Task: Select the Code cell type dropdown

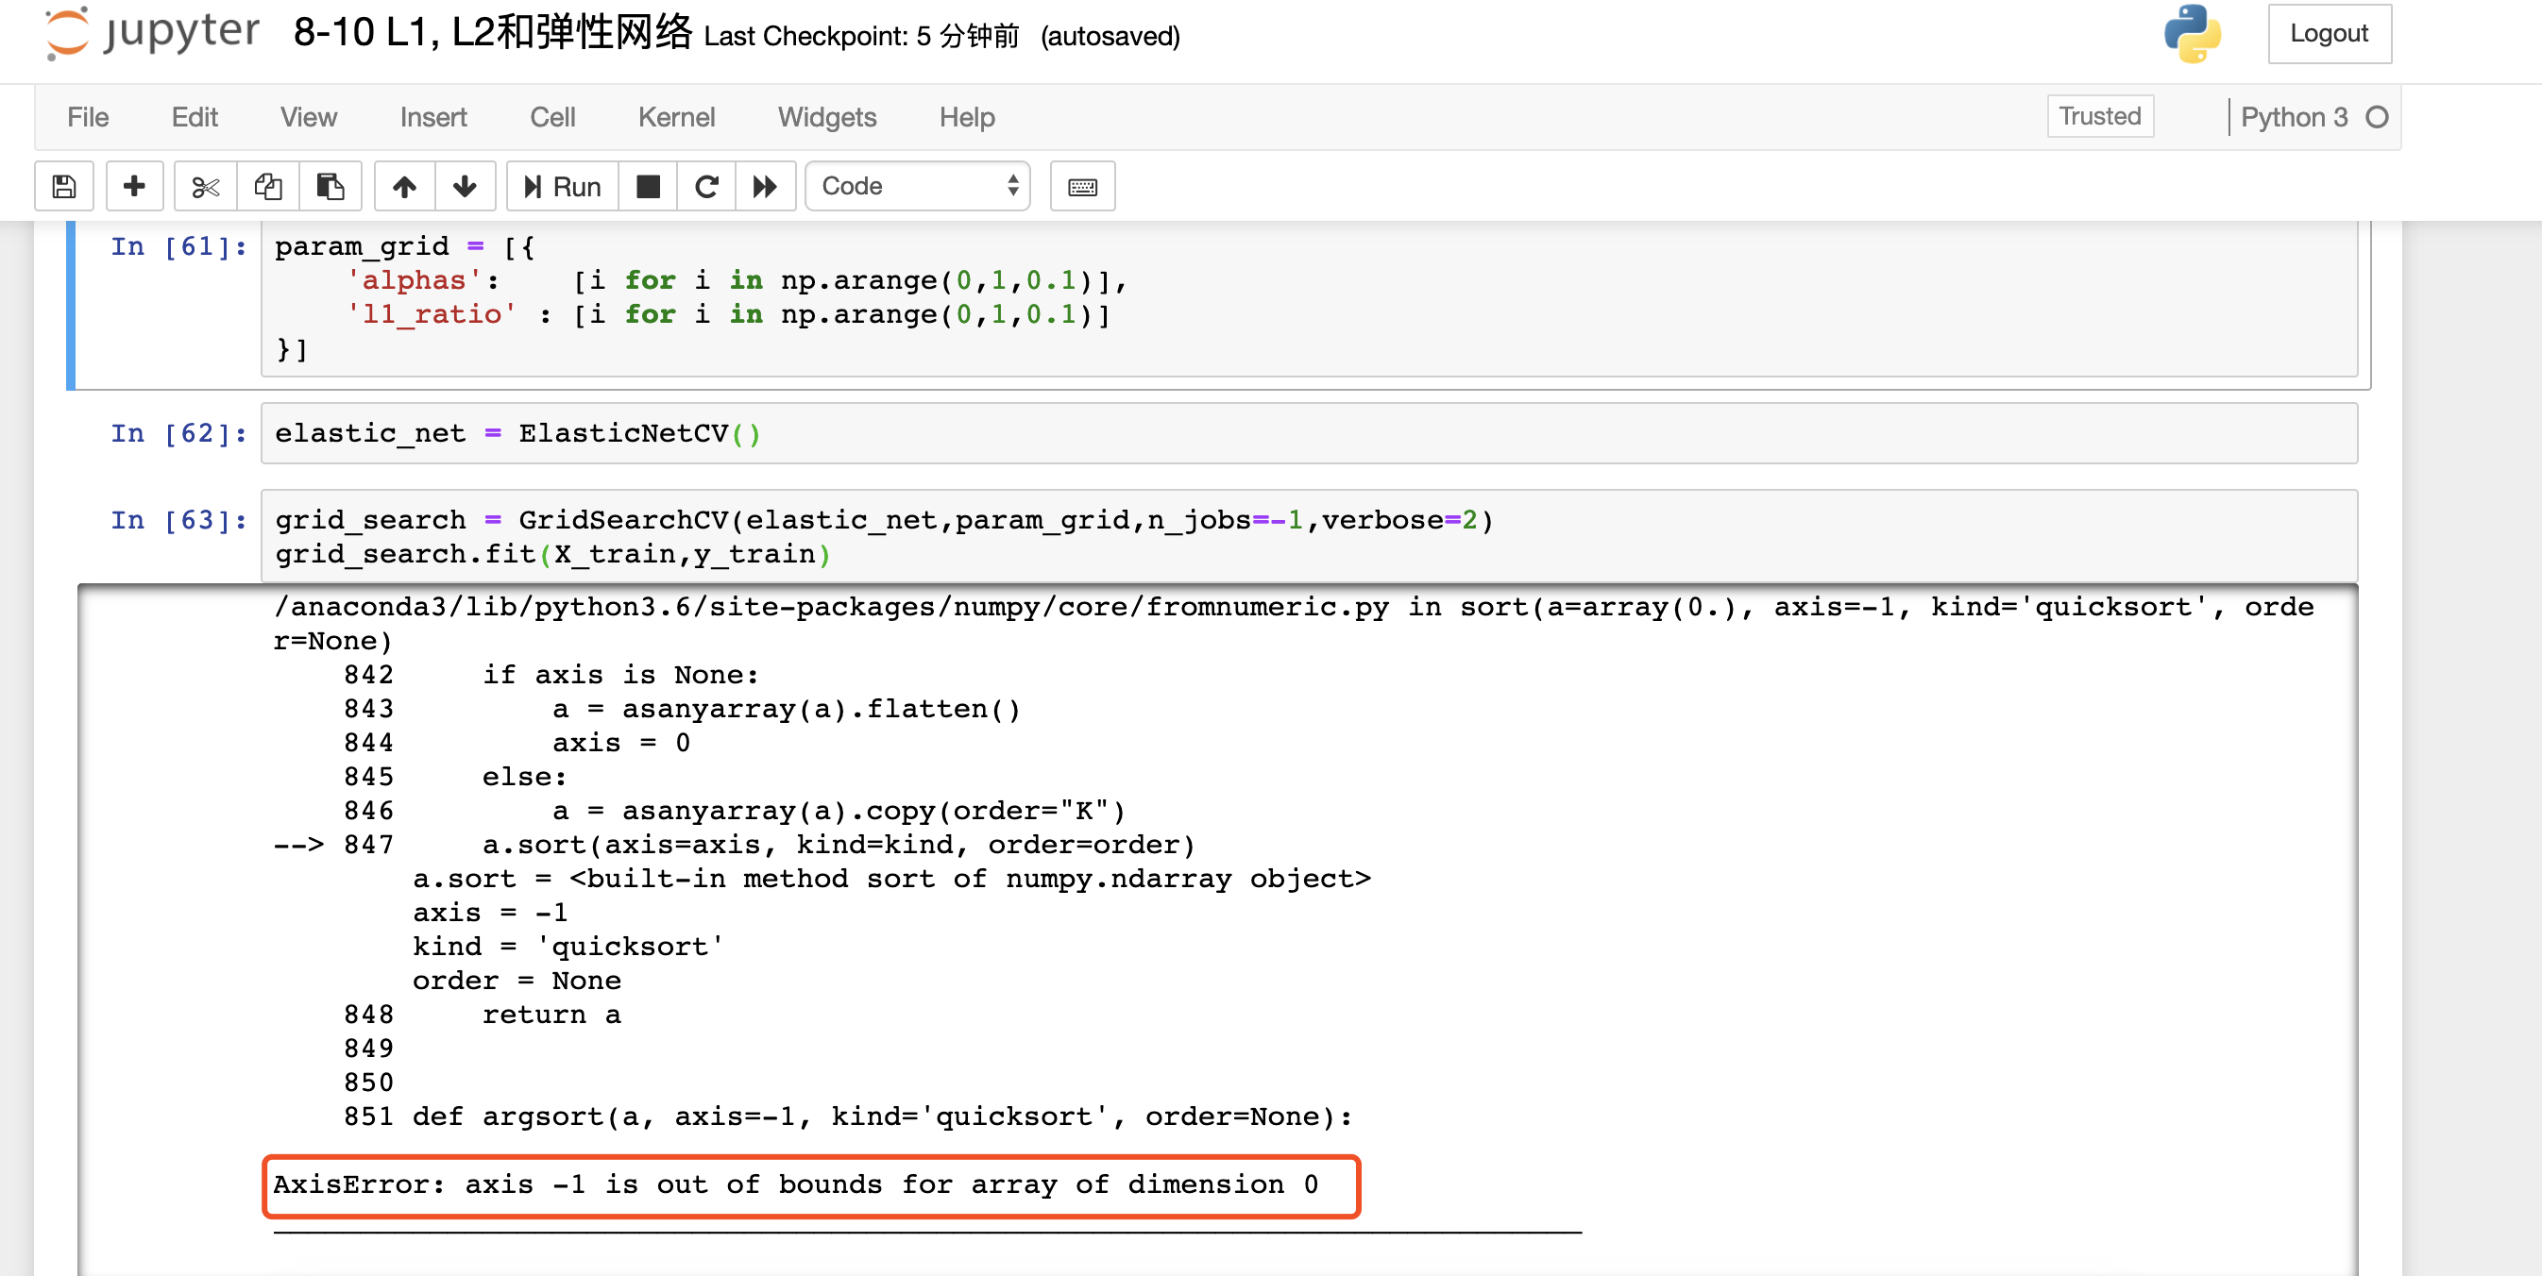Action: click(916, 184)
